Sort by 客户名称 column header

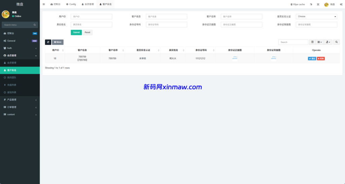coord(112,50)
